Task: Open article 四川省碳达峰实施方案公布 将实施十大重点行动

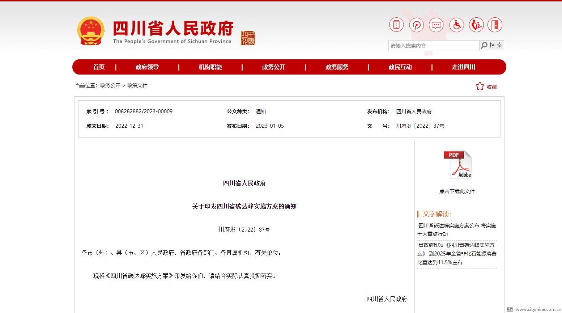Action: click(457, 230)
